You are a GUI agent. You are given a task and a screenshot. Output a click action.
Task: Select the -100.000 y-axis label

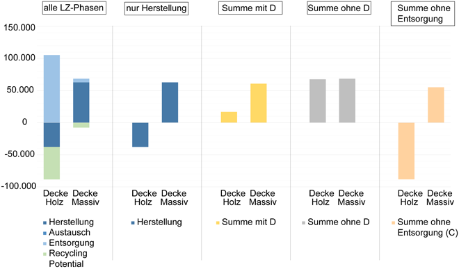19,186
